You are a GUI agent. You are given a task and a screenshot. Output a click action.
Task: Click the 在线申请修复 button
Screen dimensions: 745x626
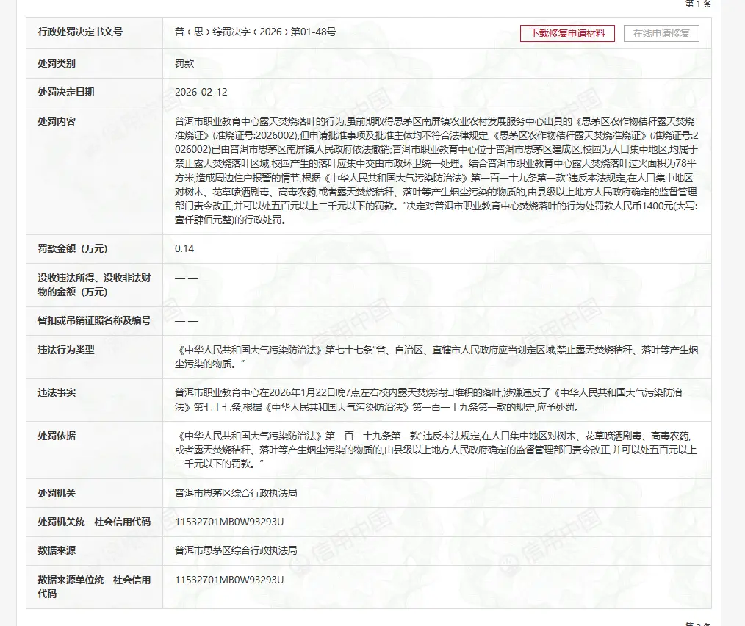click(x=661, y=33)
